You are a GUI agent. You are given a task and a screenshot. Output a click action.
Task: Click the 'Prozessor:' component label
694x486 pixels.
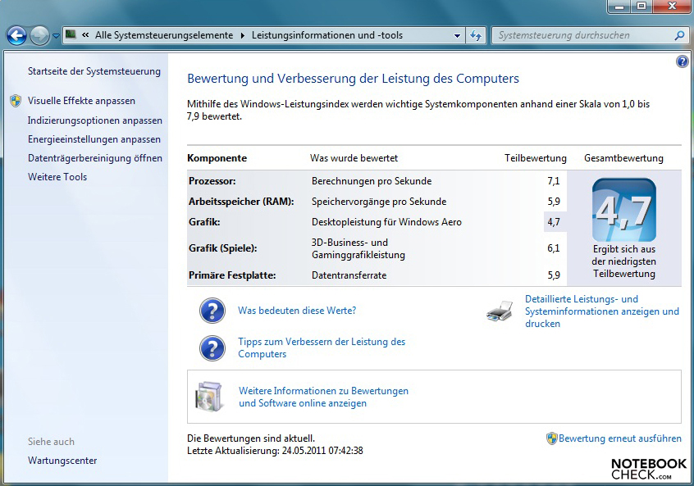pos(212,181)
